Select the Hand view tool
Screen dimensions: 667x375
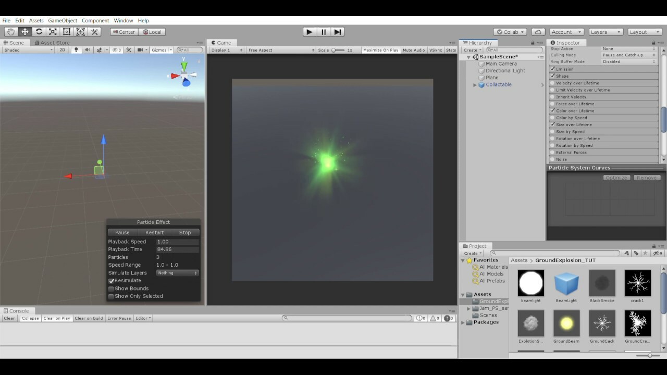(x=11, y=31)
